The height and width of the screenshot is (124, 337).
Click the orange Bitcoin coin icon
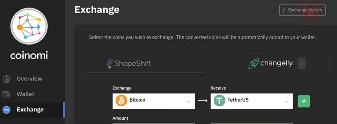click(x=121, y=101)
